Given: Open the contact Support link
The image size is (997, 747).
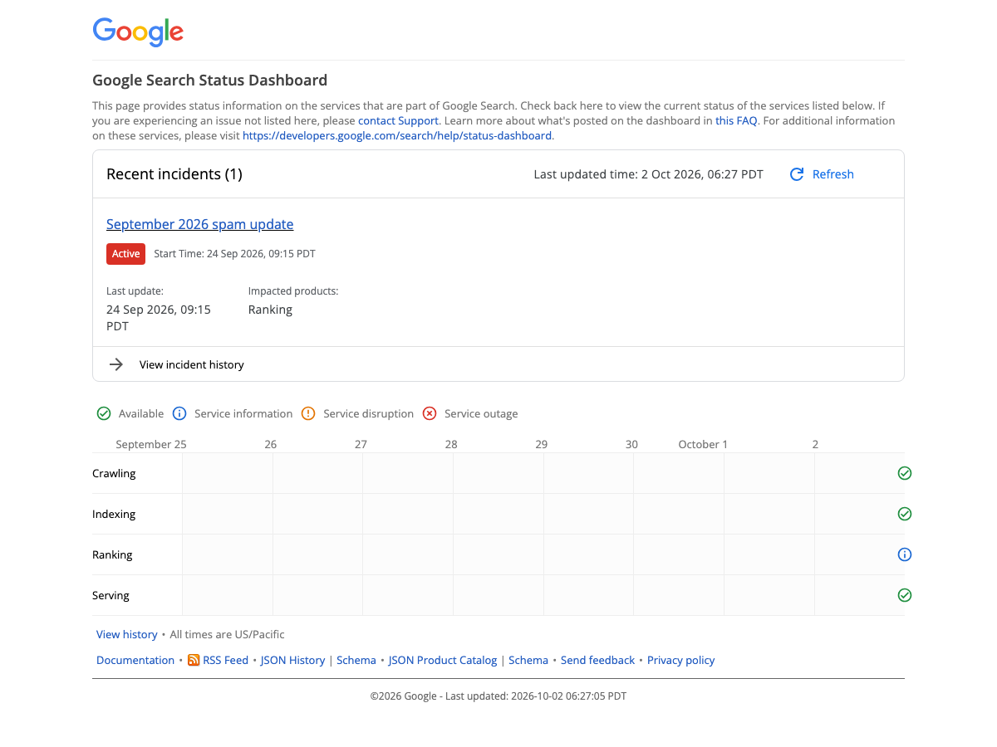Looking at the screenshot, I should (398, 120).
